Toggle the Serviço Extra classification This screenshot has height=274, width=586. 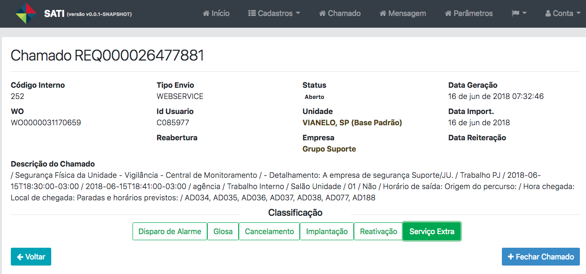[431, 231]
